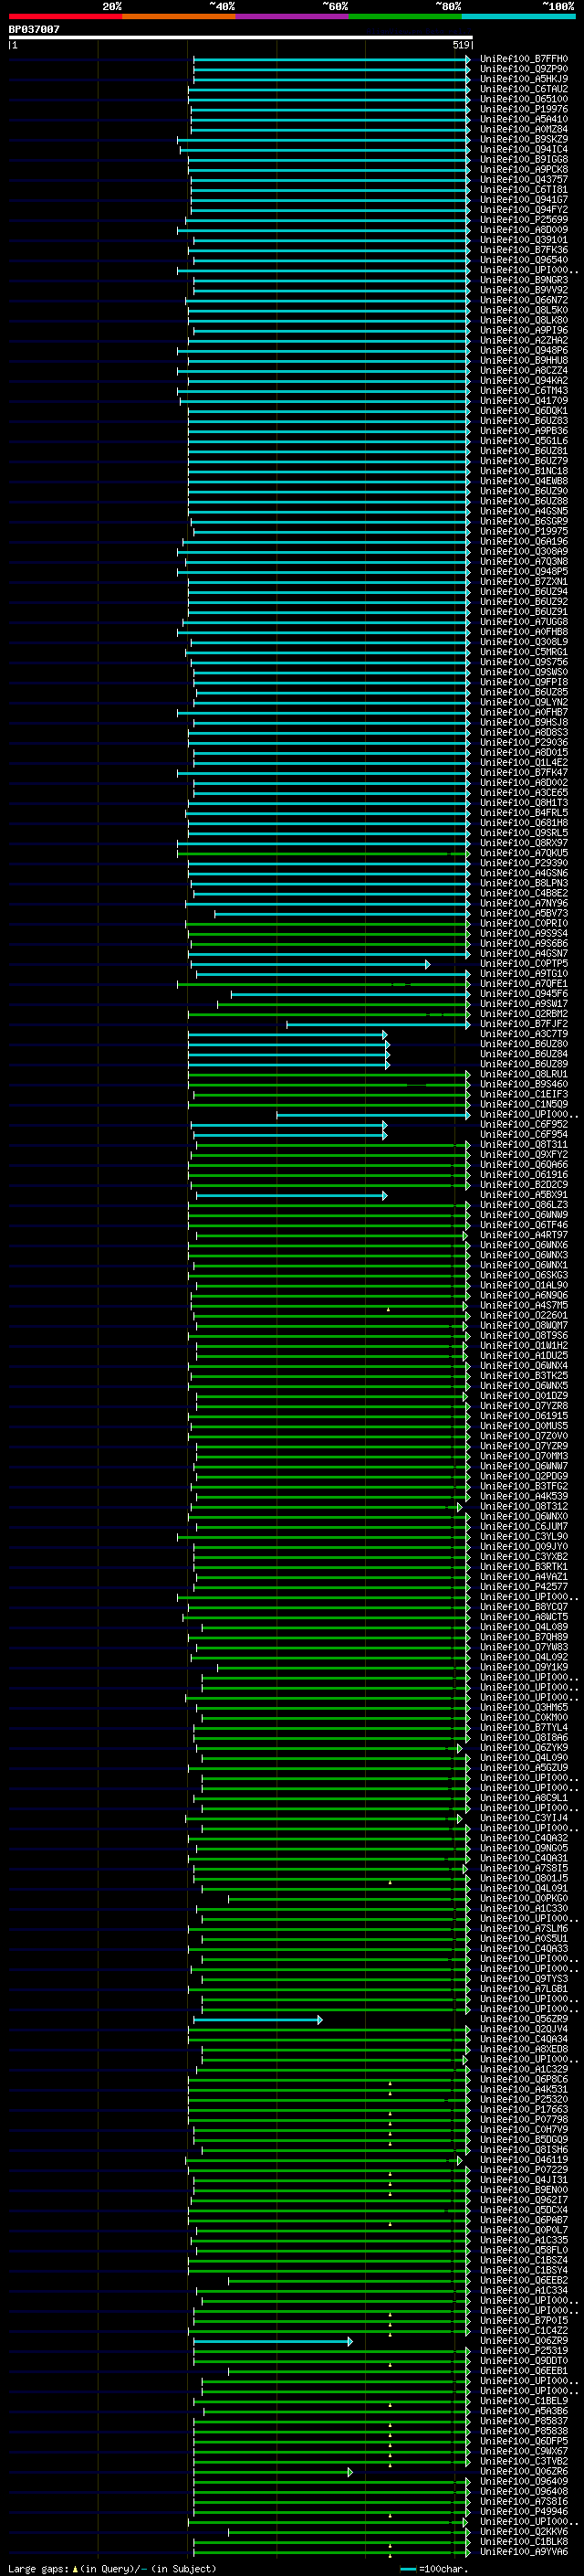Select hit label UniRef100_P49946
The image size is (584, 2576).
coord(524,2511)
